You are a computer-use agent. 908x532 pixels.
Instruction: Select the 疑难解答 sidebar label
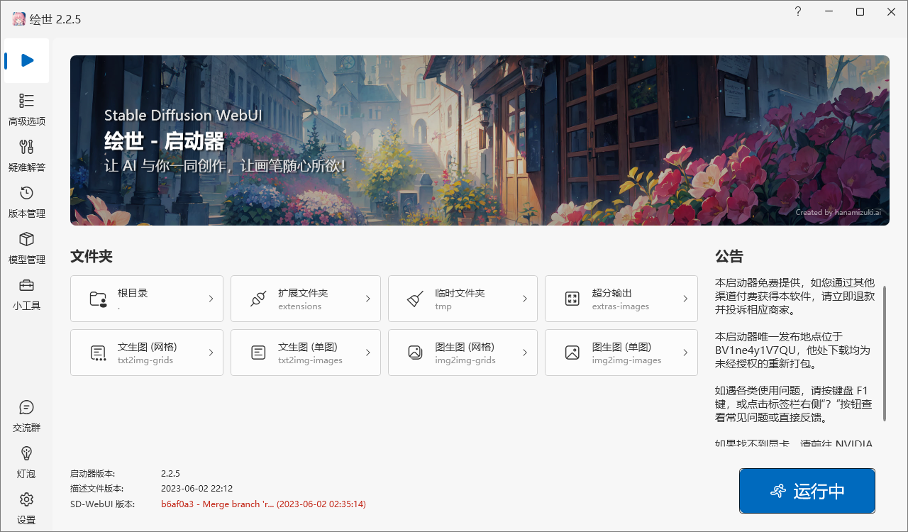(x=27, y=167)
